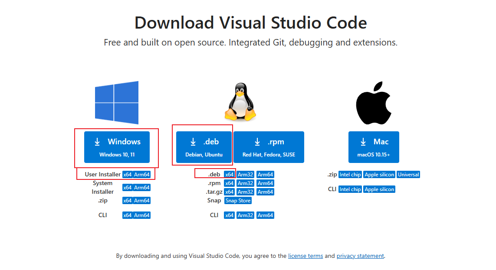Screen dimensions: 496x270
Task: Download Mac .zip for Intel chip
Action: tap(350, 175)
